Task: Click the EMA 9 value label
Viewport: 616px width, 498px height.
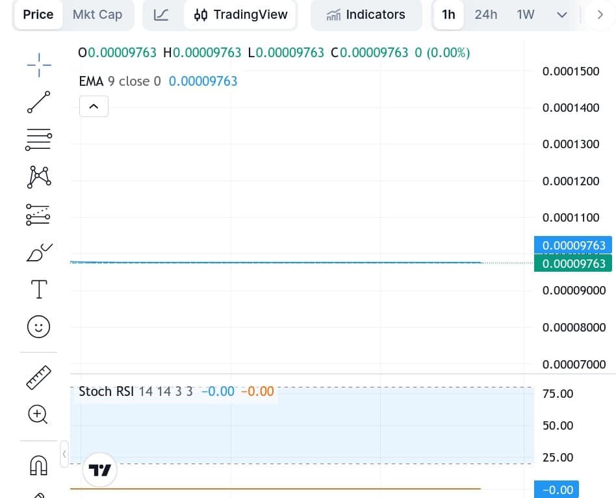Action: 203,81
